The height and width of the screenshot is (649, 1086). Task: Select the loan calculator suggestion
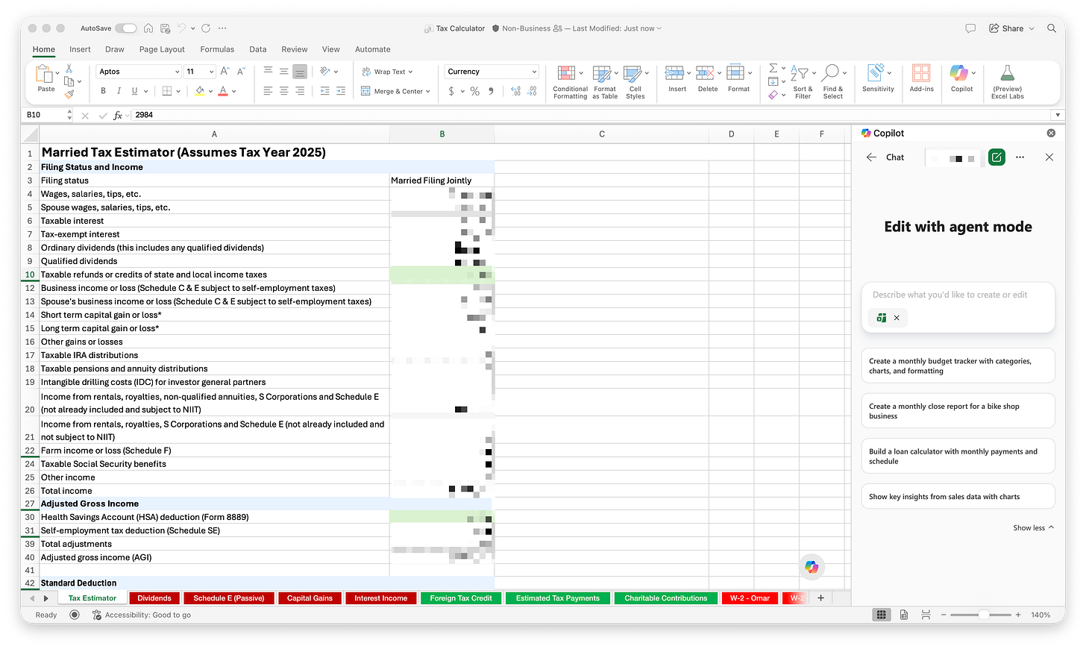click(x=958, y=457)
